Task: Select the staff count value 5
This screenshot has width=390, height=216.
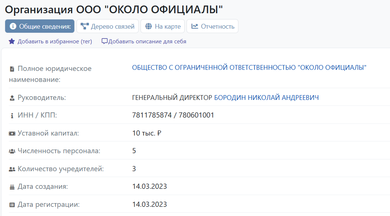Action: pyautogui.click(x=134, y=151)
